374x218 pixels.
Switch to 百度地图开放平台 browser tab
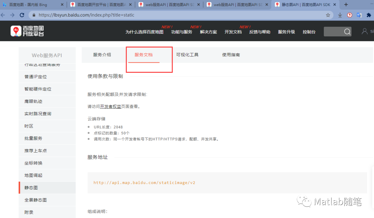pos(101,5)
